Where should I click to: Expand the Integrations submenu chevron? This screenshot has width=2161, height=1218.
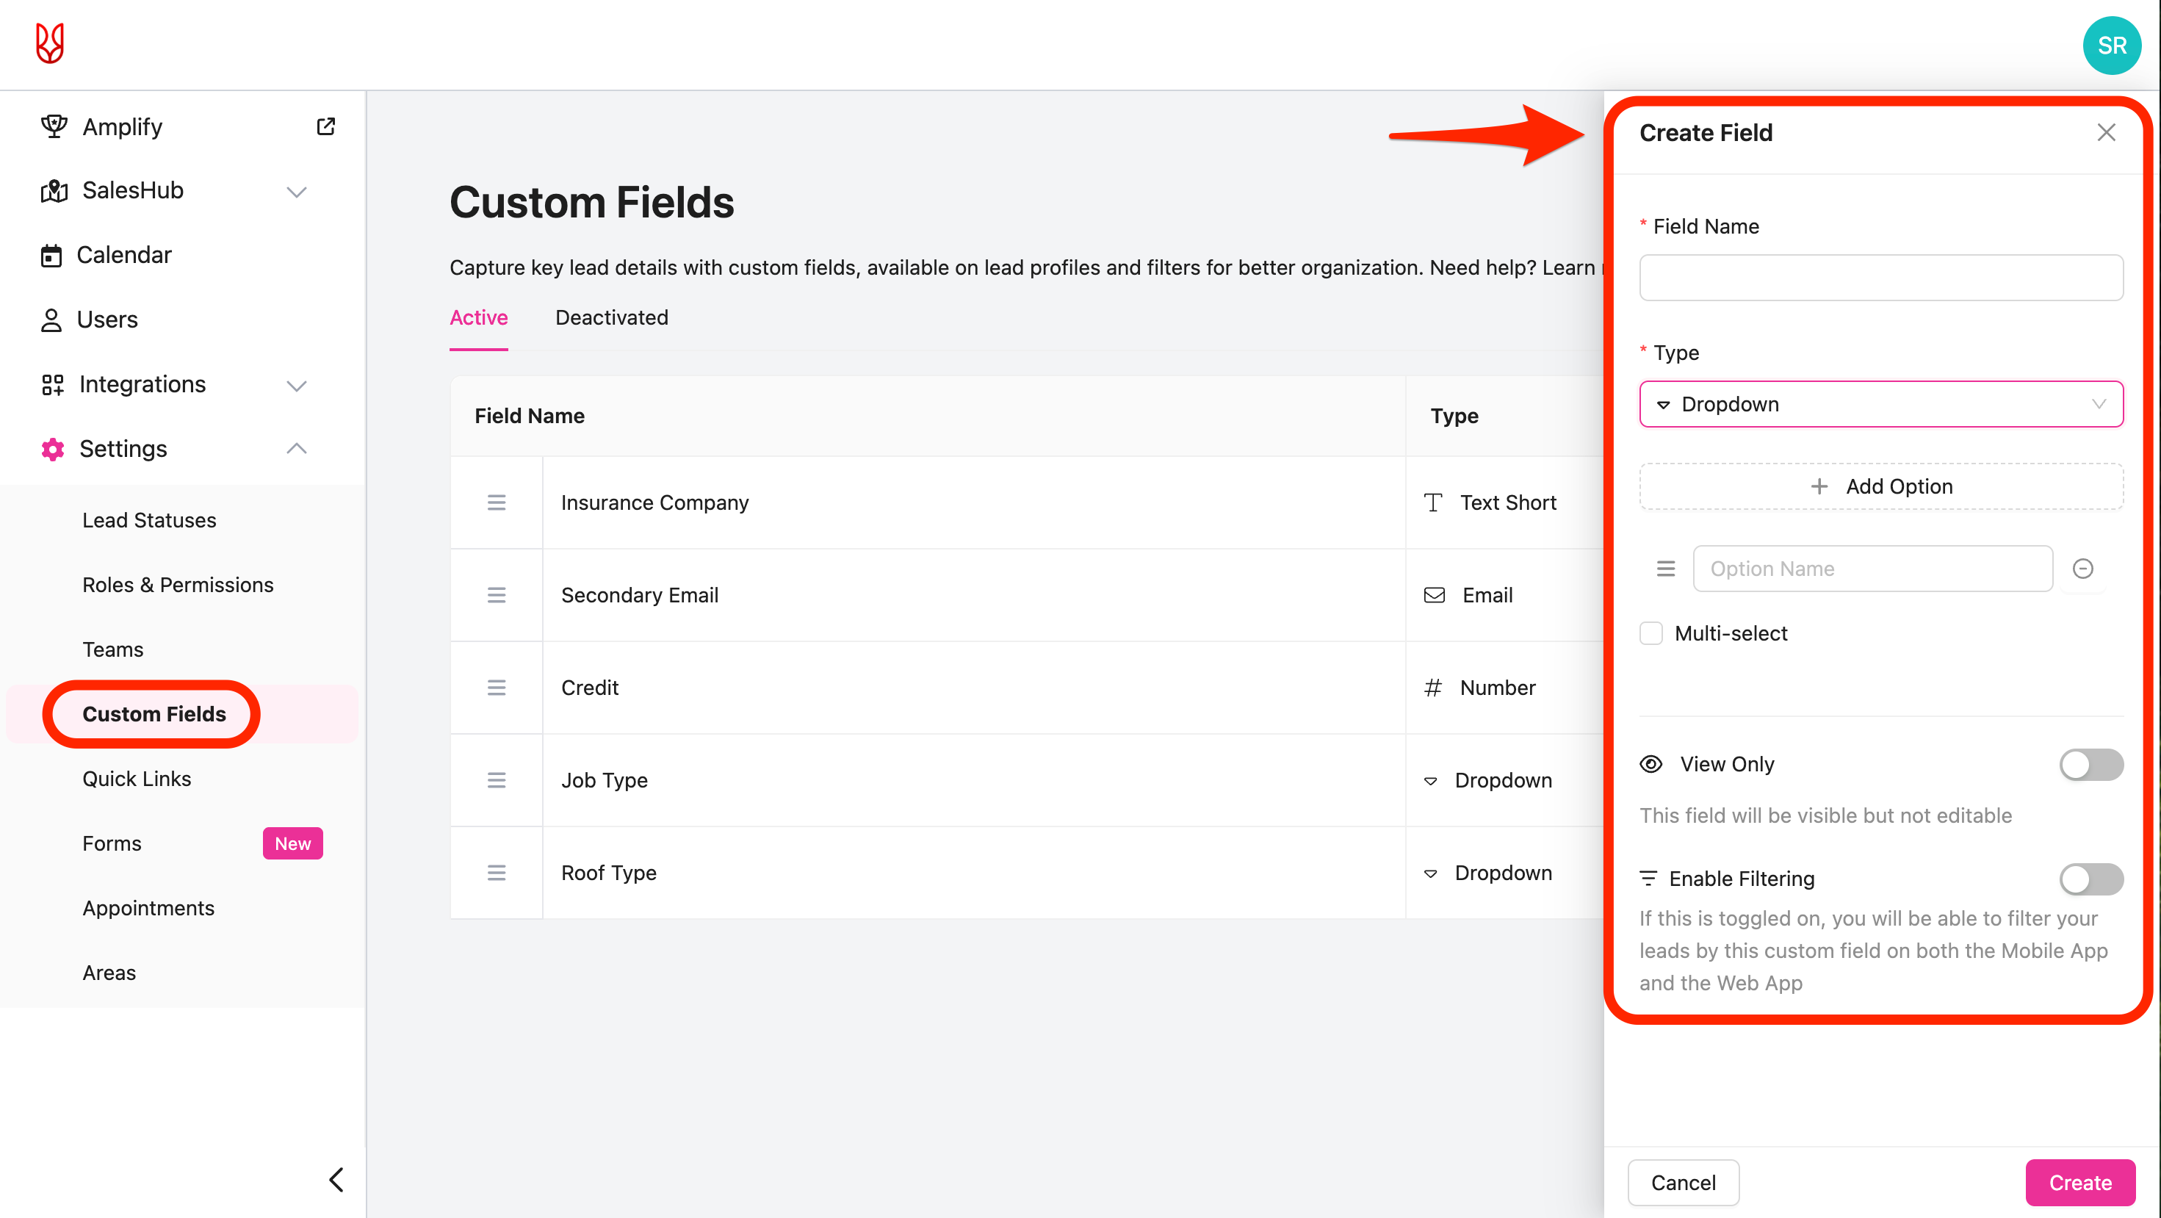coord(296,386)
